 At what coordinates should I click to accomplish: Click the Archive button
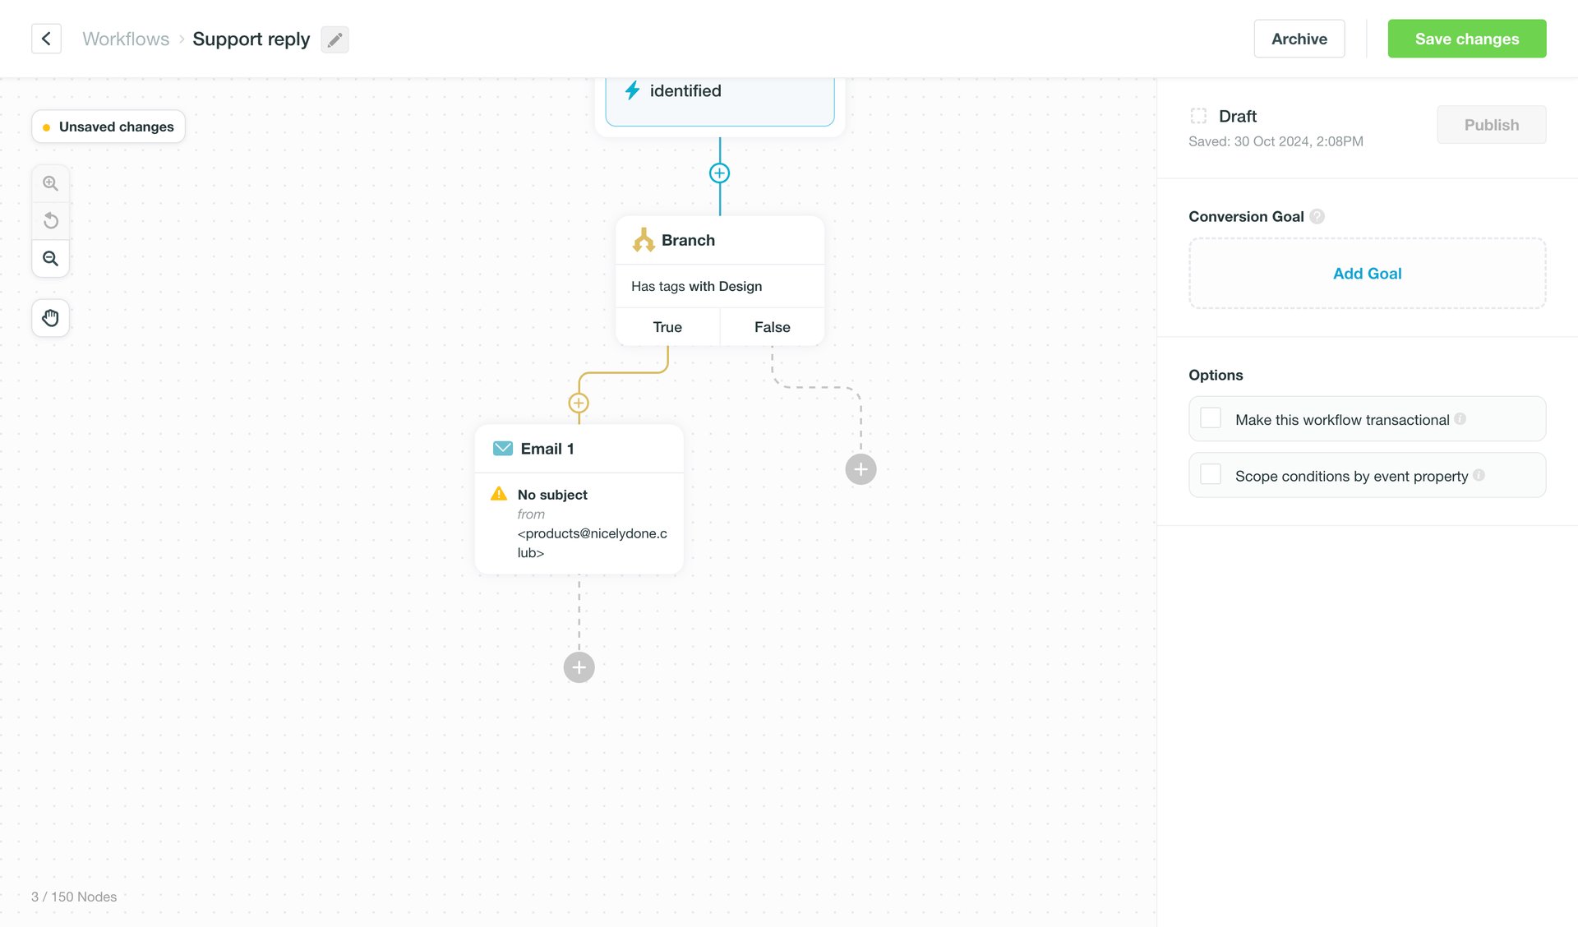1299,39
